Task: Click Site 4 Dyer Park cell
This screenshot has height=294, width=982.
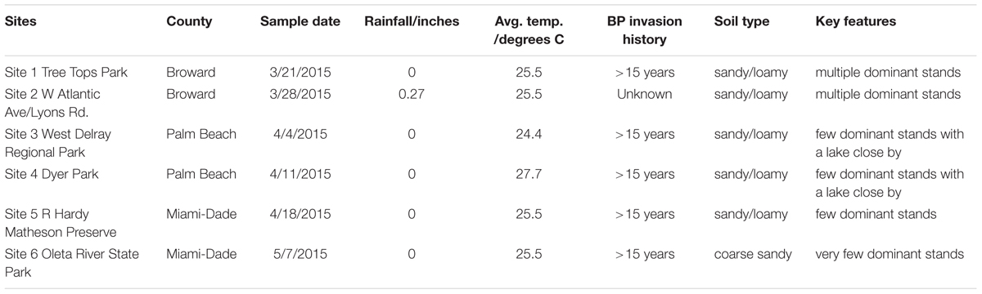Action: coord(51,174)
